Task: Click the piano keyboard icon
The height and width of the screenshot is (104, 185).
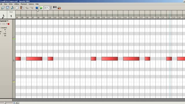Action: coord(55,8)
